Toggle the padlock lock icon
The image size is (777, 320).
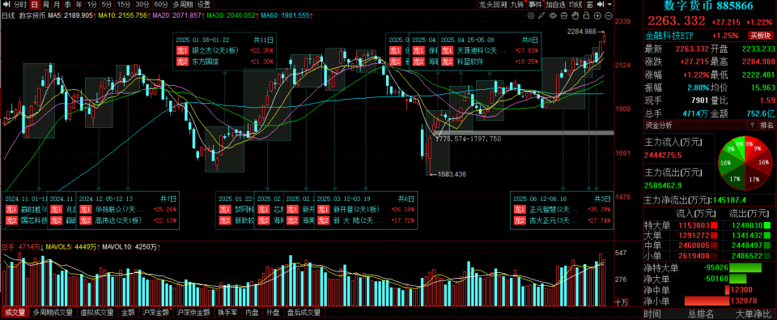tap(586, 15)
